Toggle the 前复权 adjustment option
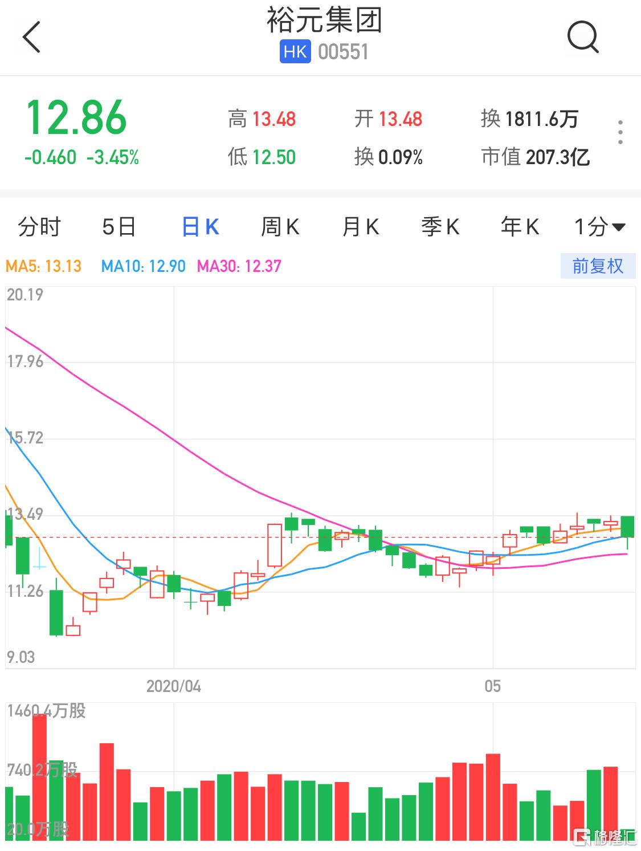 click(x=598, y=266)
